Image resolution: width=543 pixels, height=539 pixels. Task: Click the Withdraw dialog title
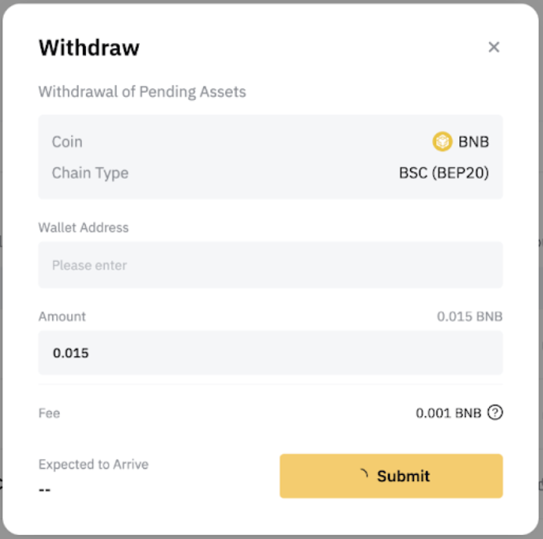[x=89, y=48]
